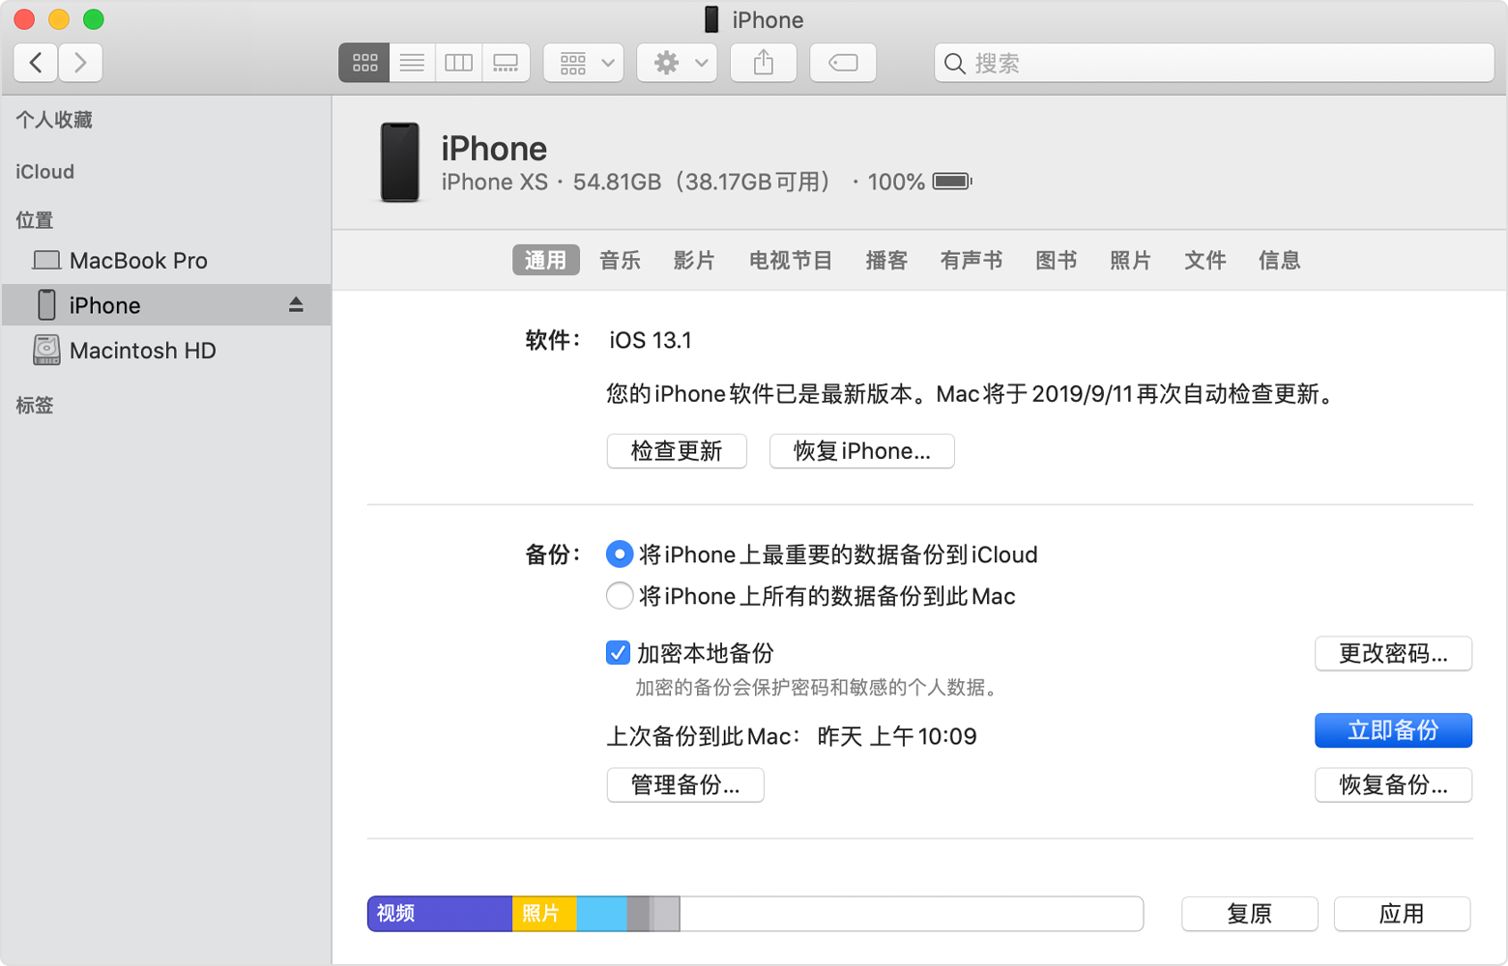Screen dimensions: 1508x966
Task: Select backup to iCloud radio option
Action: click(620, 554)
